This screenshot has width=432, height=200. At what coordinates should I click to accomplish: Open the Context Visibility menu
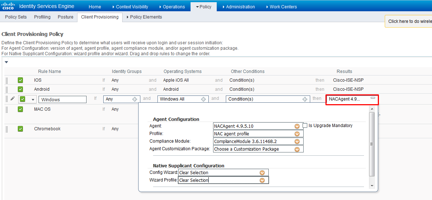click(130, 7)
